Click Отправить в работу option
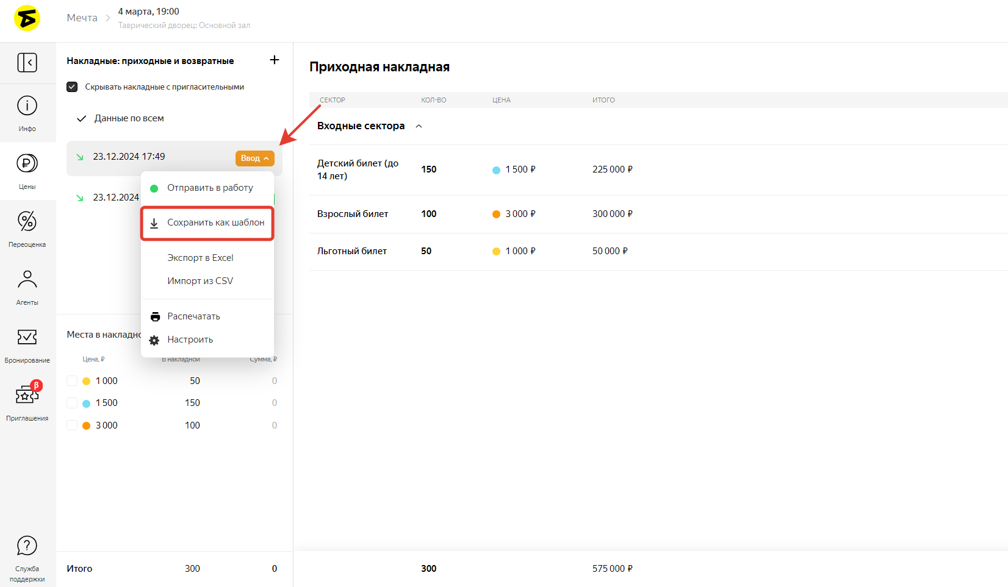 coord(210,188)
